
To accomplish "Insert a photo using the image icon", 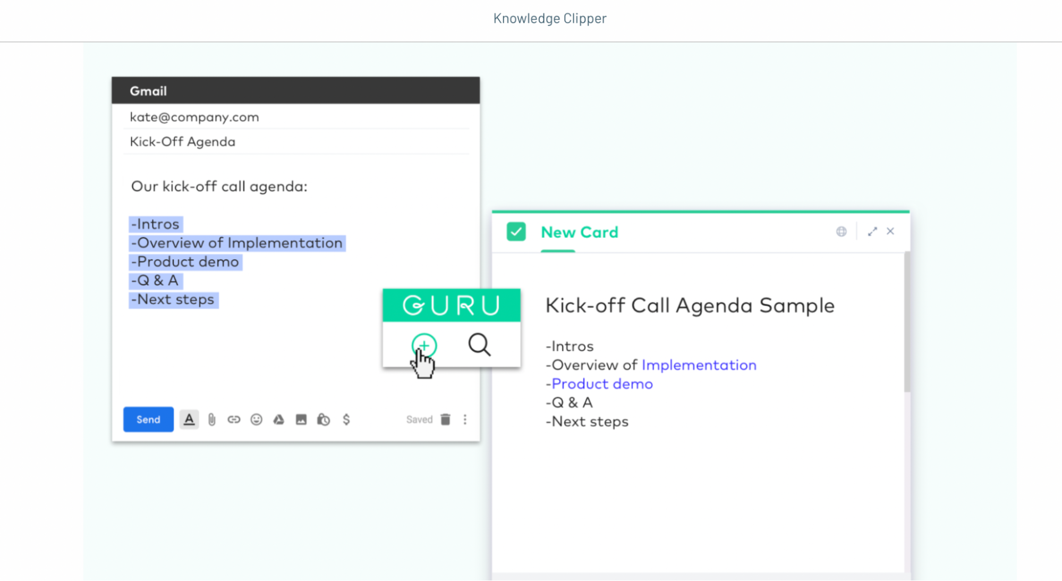I will (x=301, y=420).
